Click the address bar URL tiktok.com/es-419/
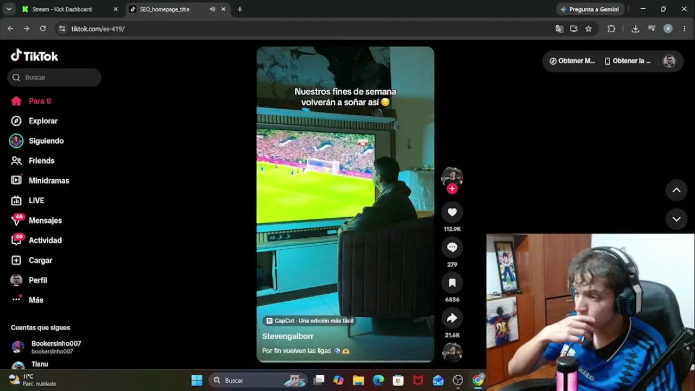 (x=98, y=29)
